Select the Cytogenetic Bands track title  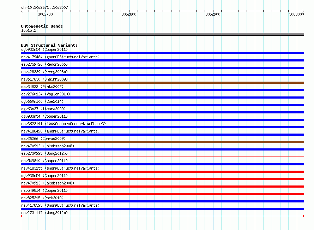point(42,26)
